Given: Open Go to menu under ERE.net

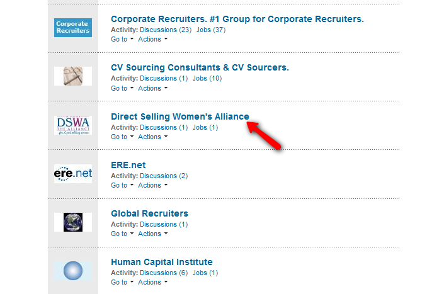Looking at the screenshot, I should coord(122,185).
